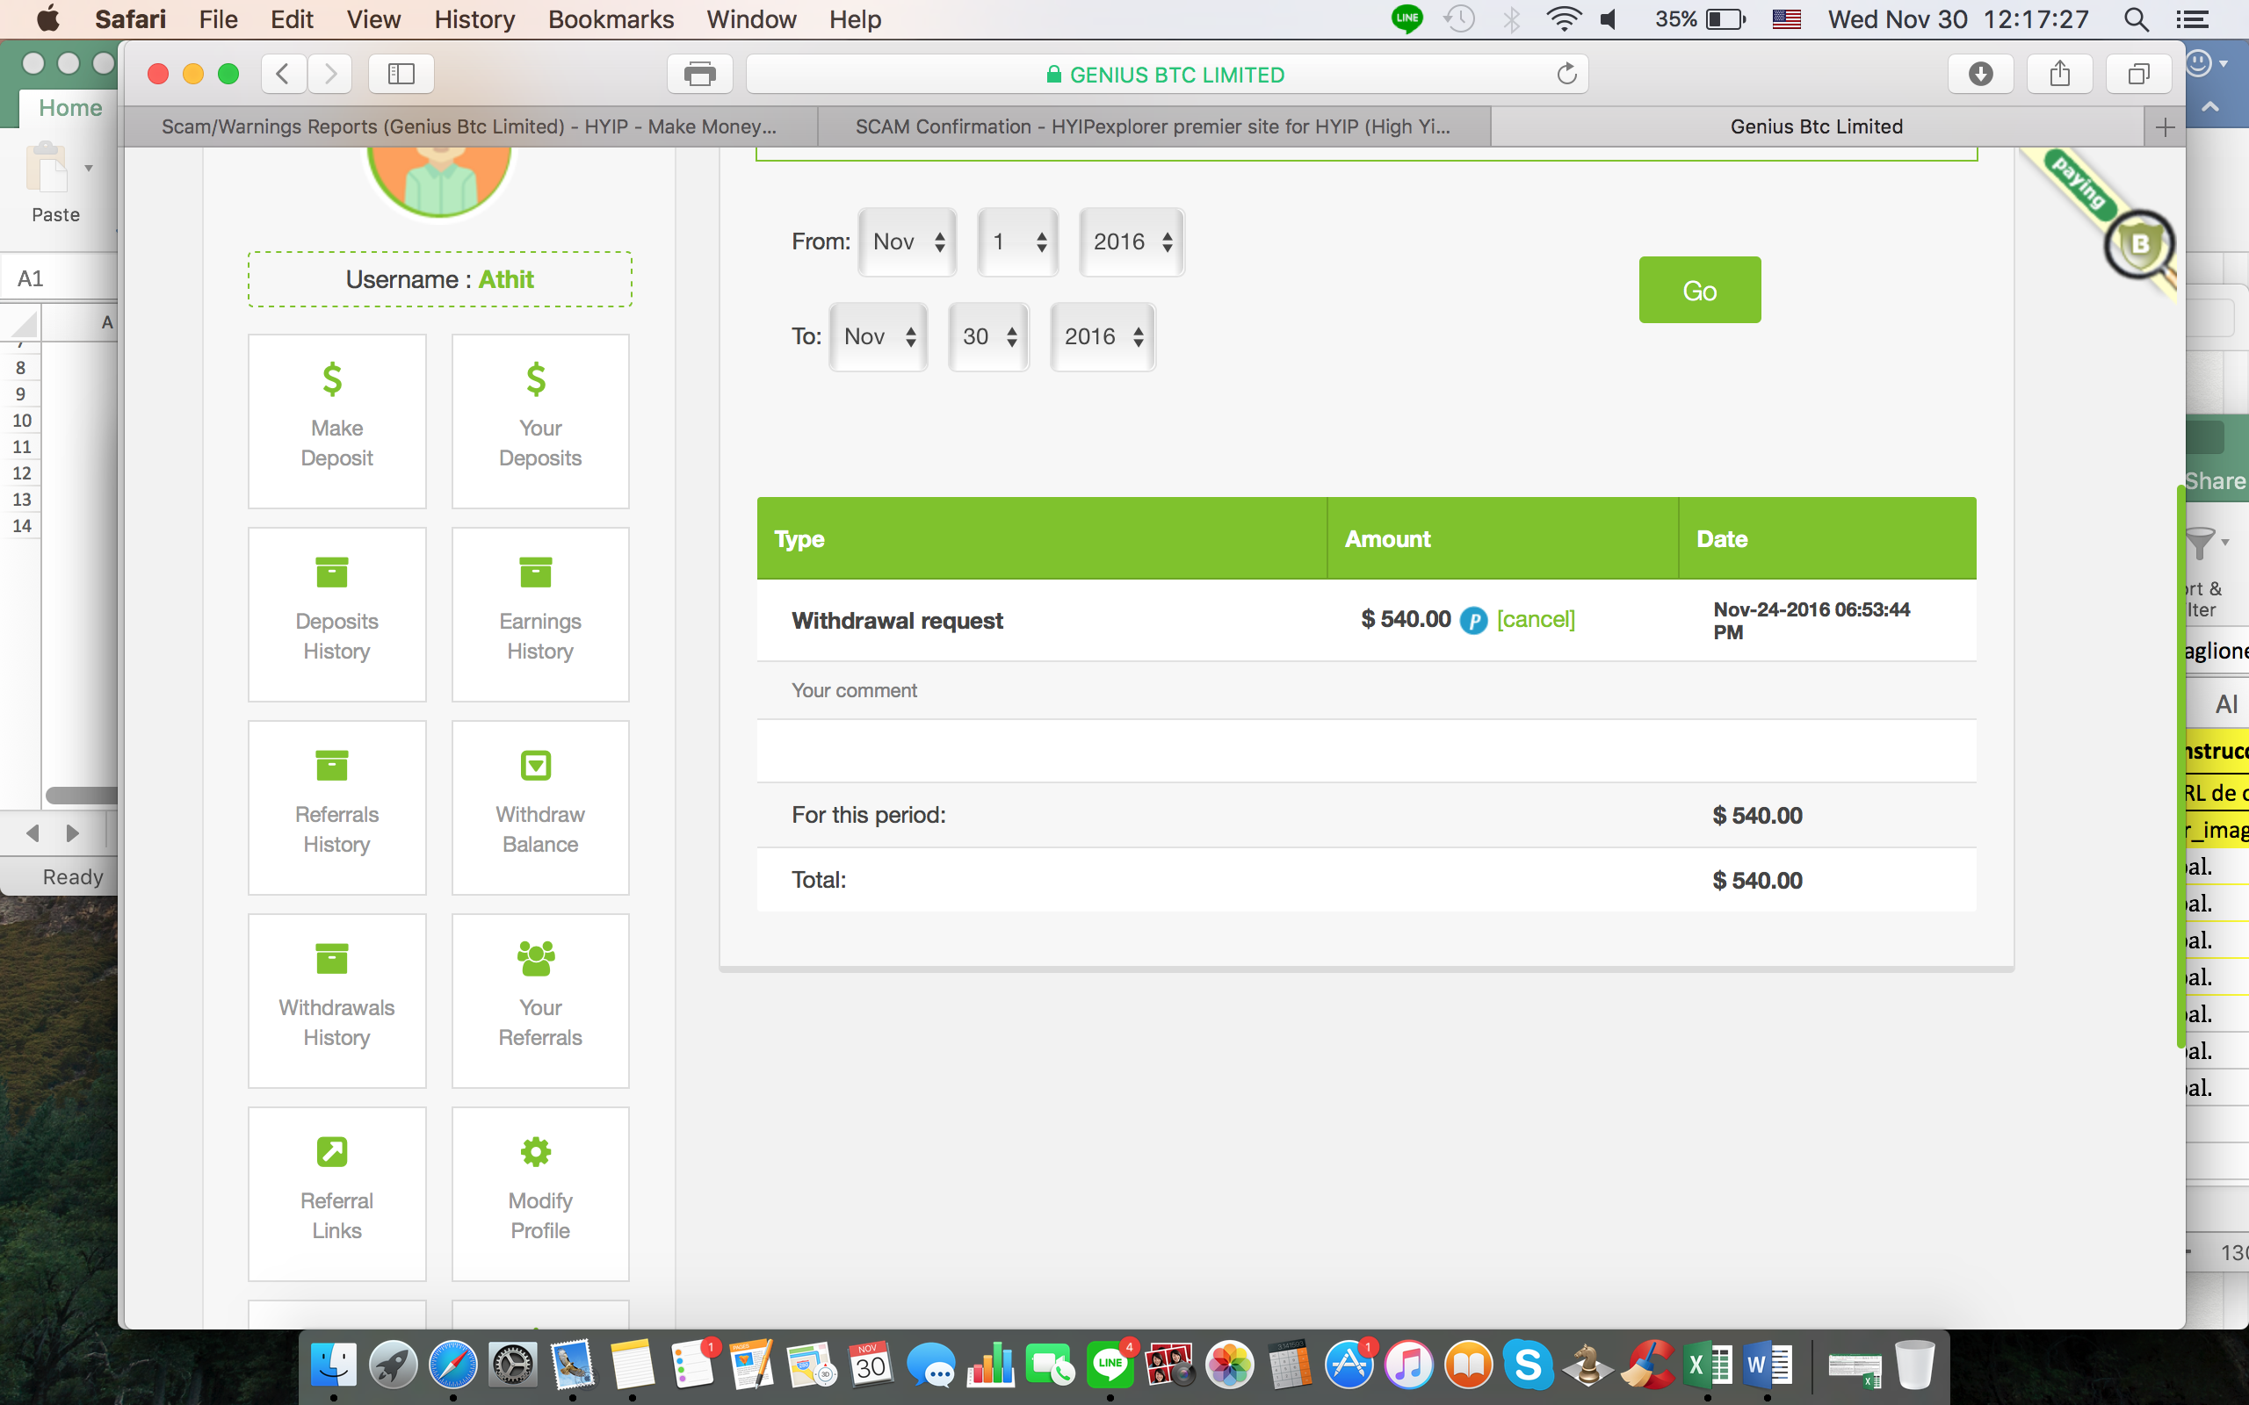Click the Safari share icon
This screenshot has height=1405, width=2249.
coord(2059,75)
